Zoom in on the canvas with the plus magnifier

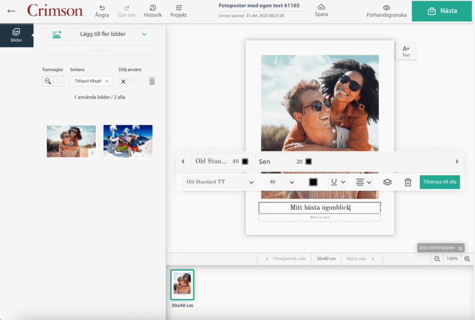467,259
